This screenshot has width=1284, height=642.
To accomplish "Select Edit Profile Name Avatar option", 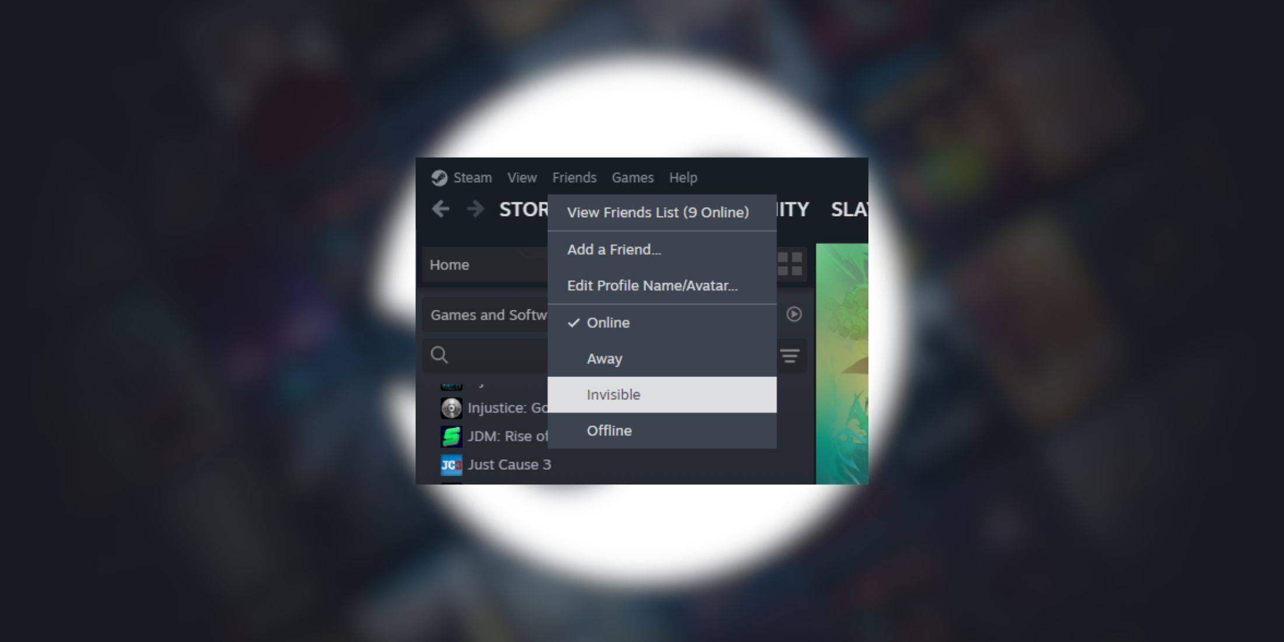I will (653, 286).
